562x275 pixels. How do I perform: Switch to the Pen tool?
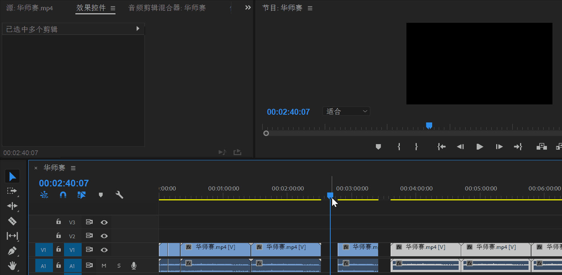point(12,251)
